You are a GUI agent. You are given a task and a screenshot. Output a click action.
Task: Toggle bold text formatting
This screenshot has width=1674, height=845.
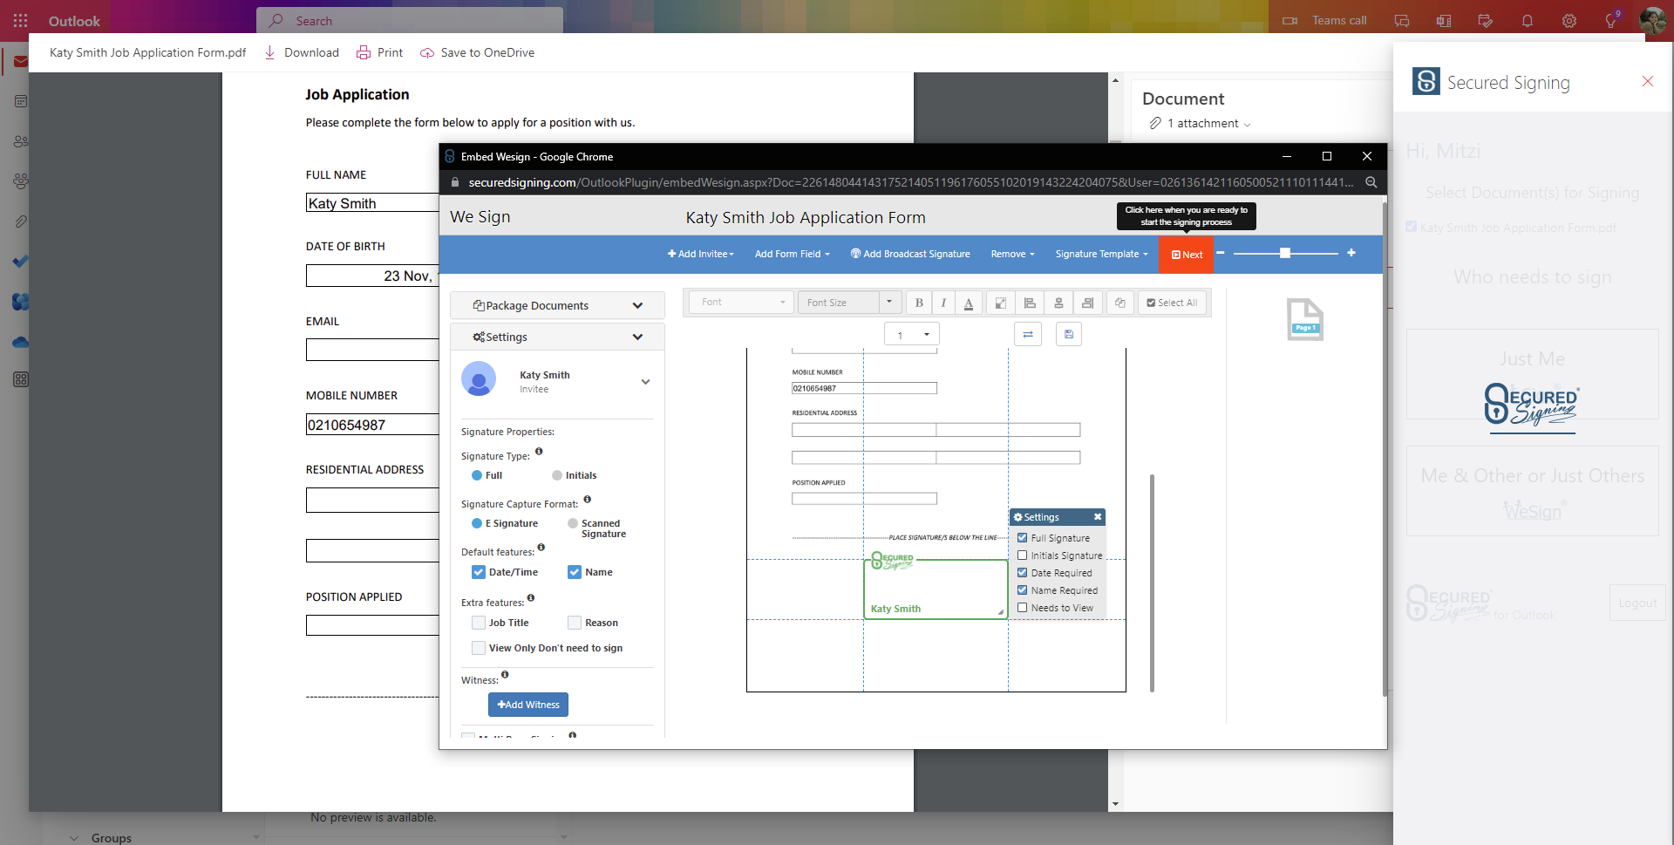pos(919,303)
